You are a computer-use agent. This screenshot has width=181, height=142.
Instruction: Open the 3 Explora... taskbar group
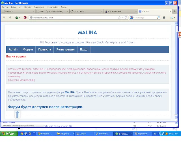click(x=65, y=134)
